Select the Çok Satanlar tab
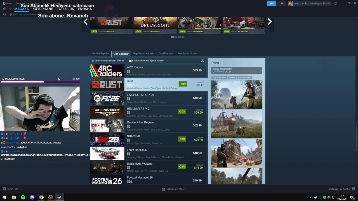 (x=121, y=54)
